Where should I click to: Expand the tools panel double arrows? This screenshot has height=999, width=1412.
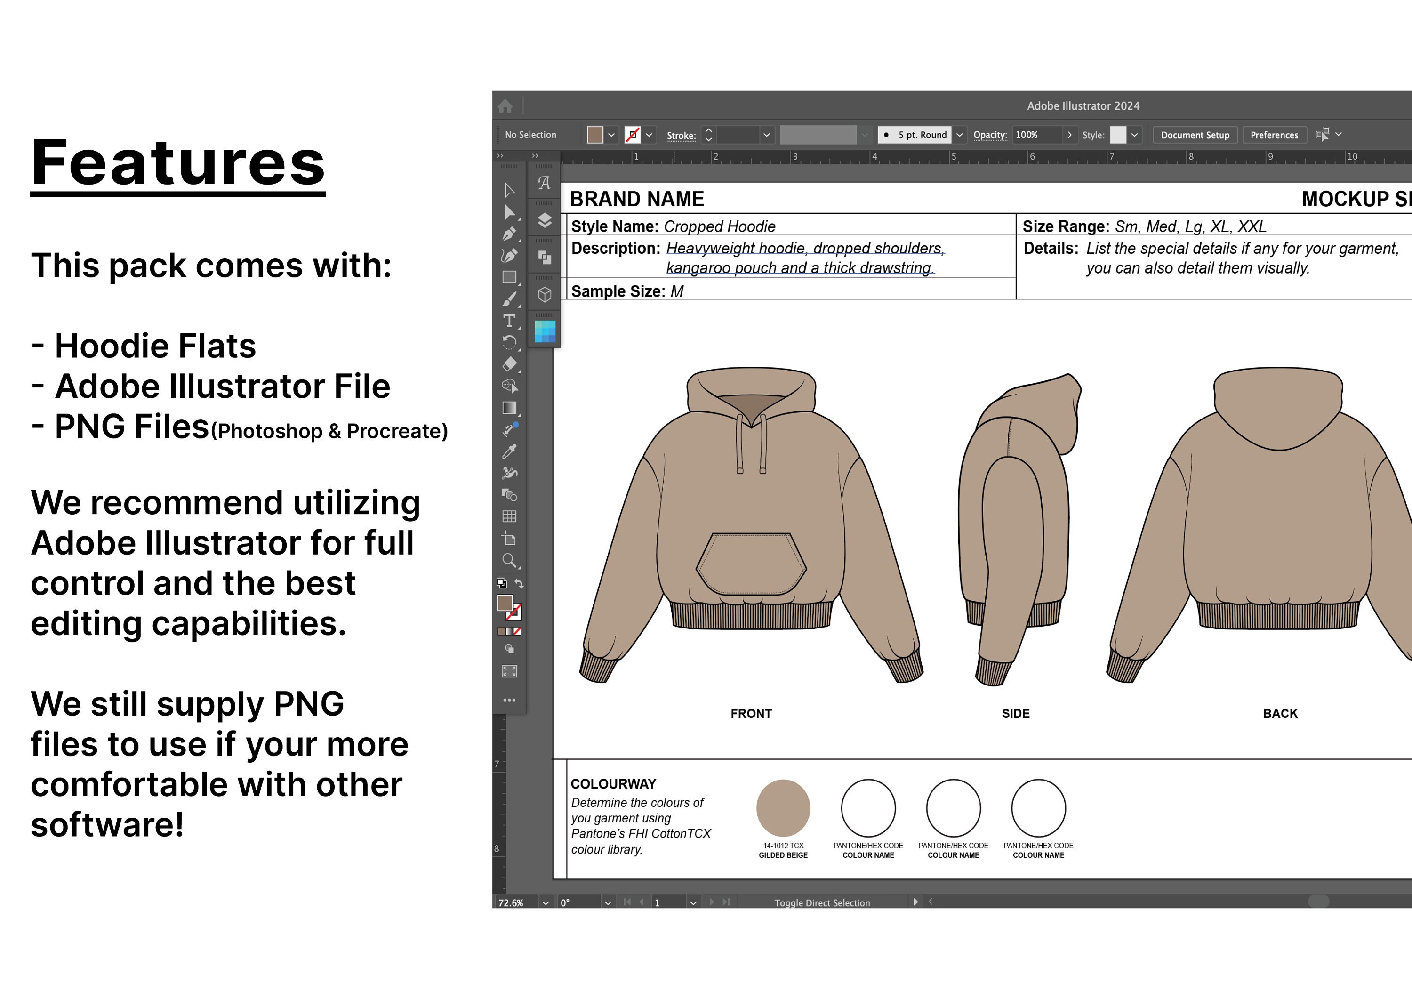click(x=500, y=156)
